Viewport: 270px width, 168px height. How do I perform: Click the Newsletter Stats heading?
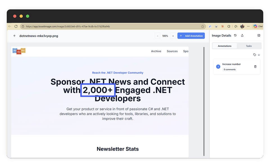click(118, 149)
